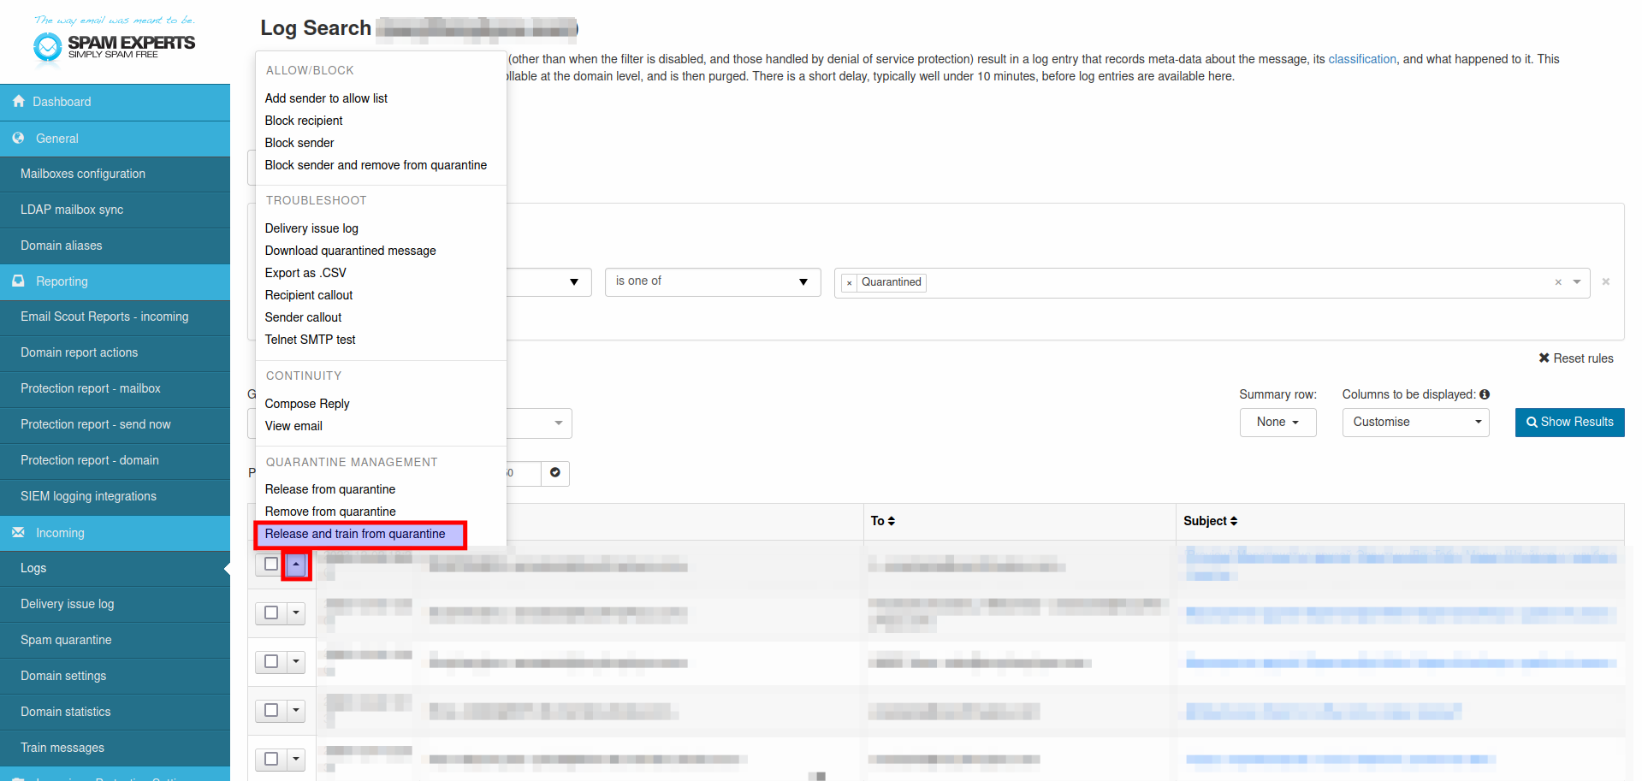The image size is (1642, 781).
Task: Click the General globe icon
Action: [x=19, y=138]
